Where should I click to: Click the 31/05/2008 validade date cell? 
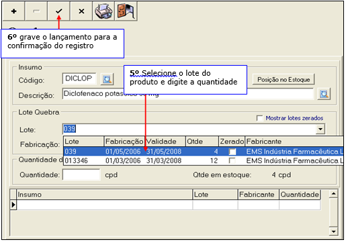[164, 152]
